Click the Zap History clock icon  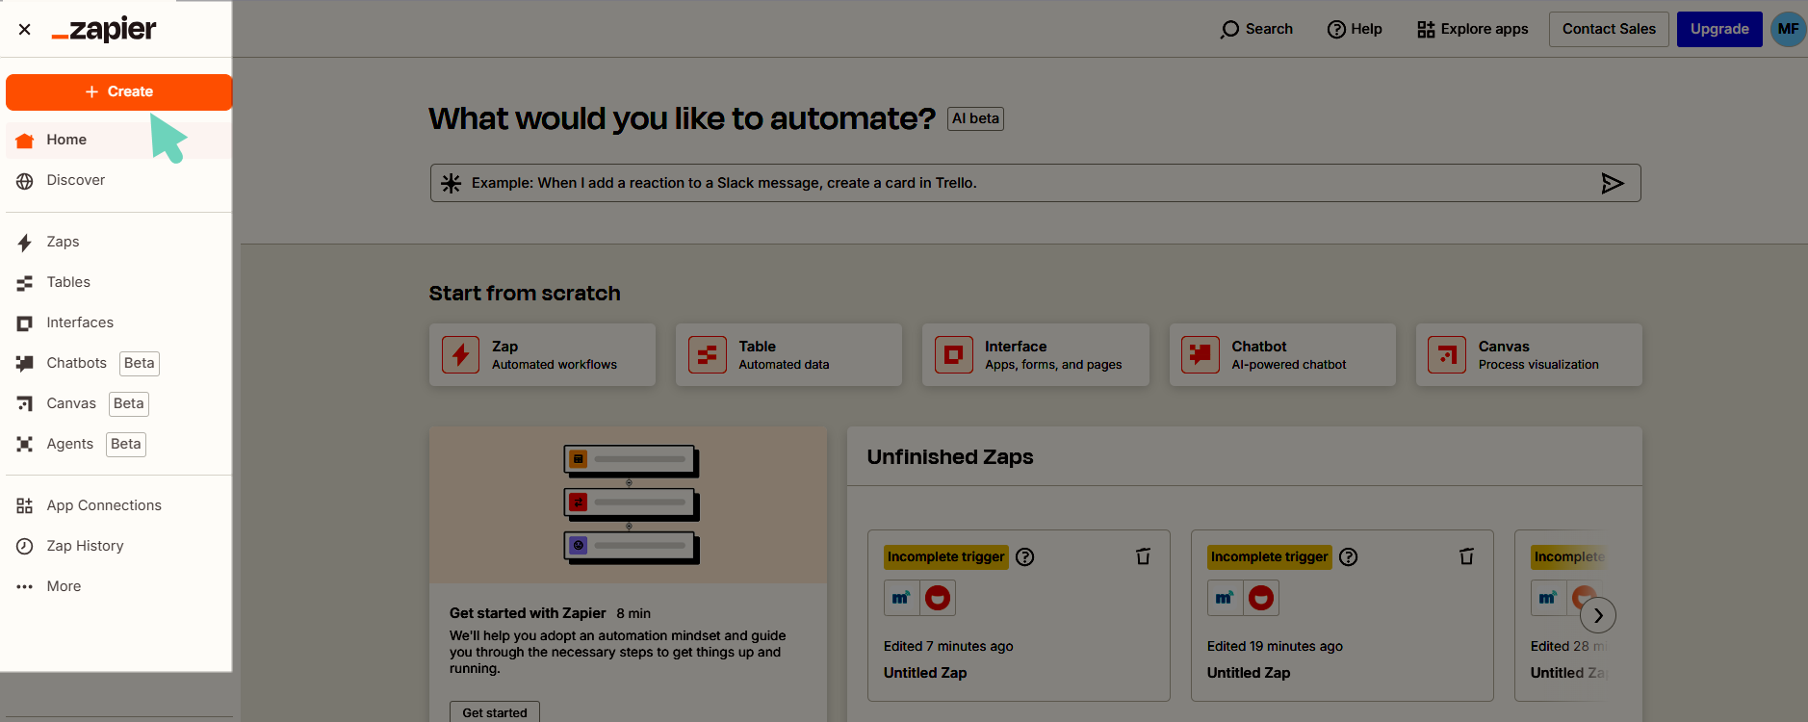[x=25, y=547]
